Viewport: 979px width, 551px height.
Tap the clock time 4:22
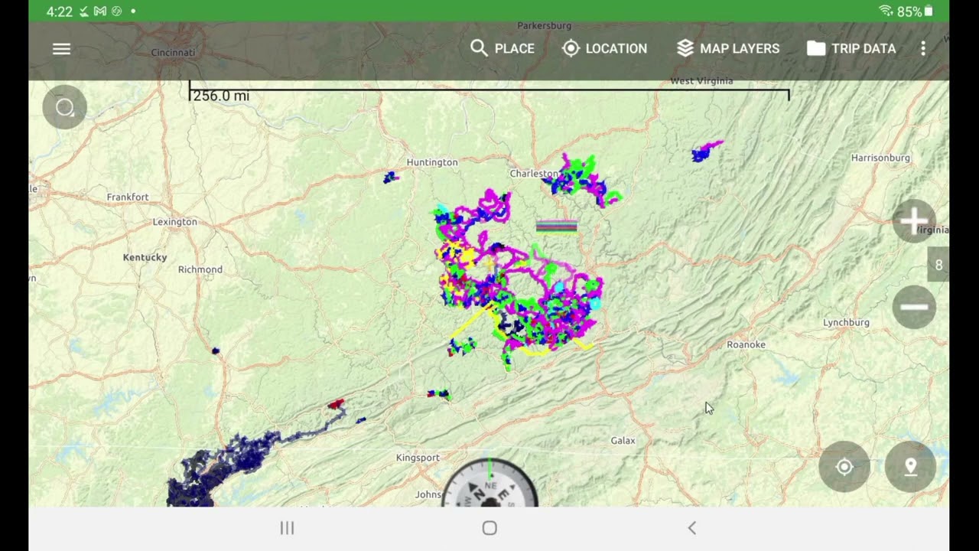coord(59,11)
